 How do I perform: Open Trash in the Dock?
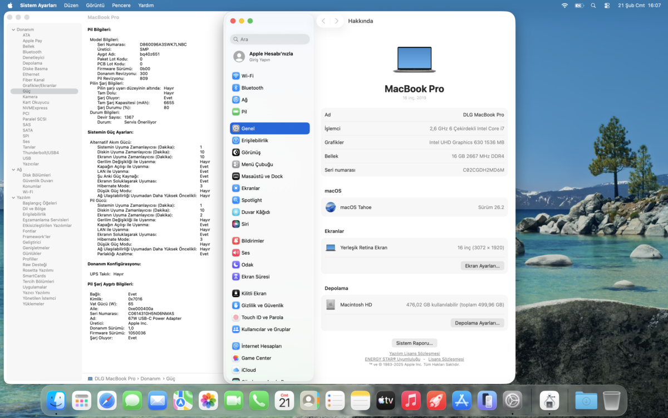coord(611,400)
